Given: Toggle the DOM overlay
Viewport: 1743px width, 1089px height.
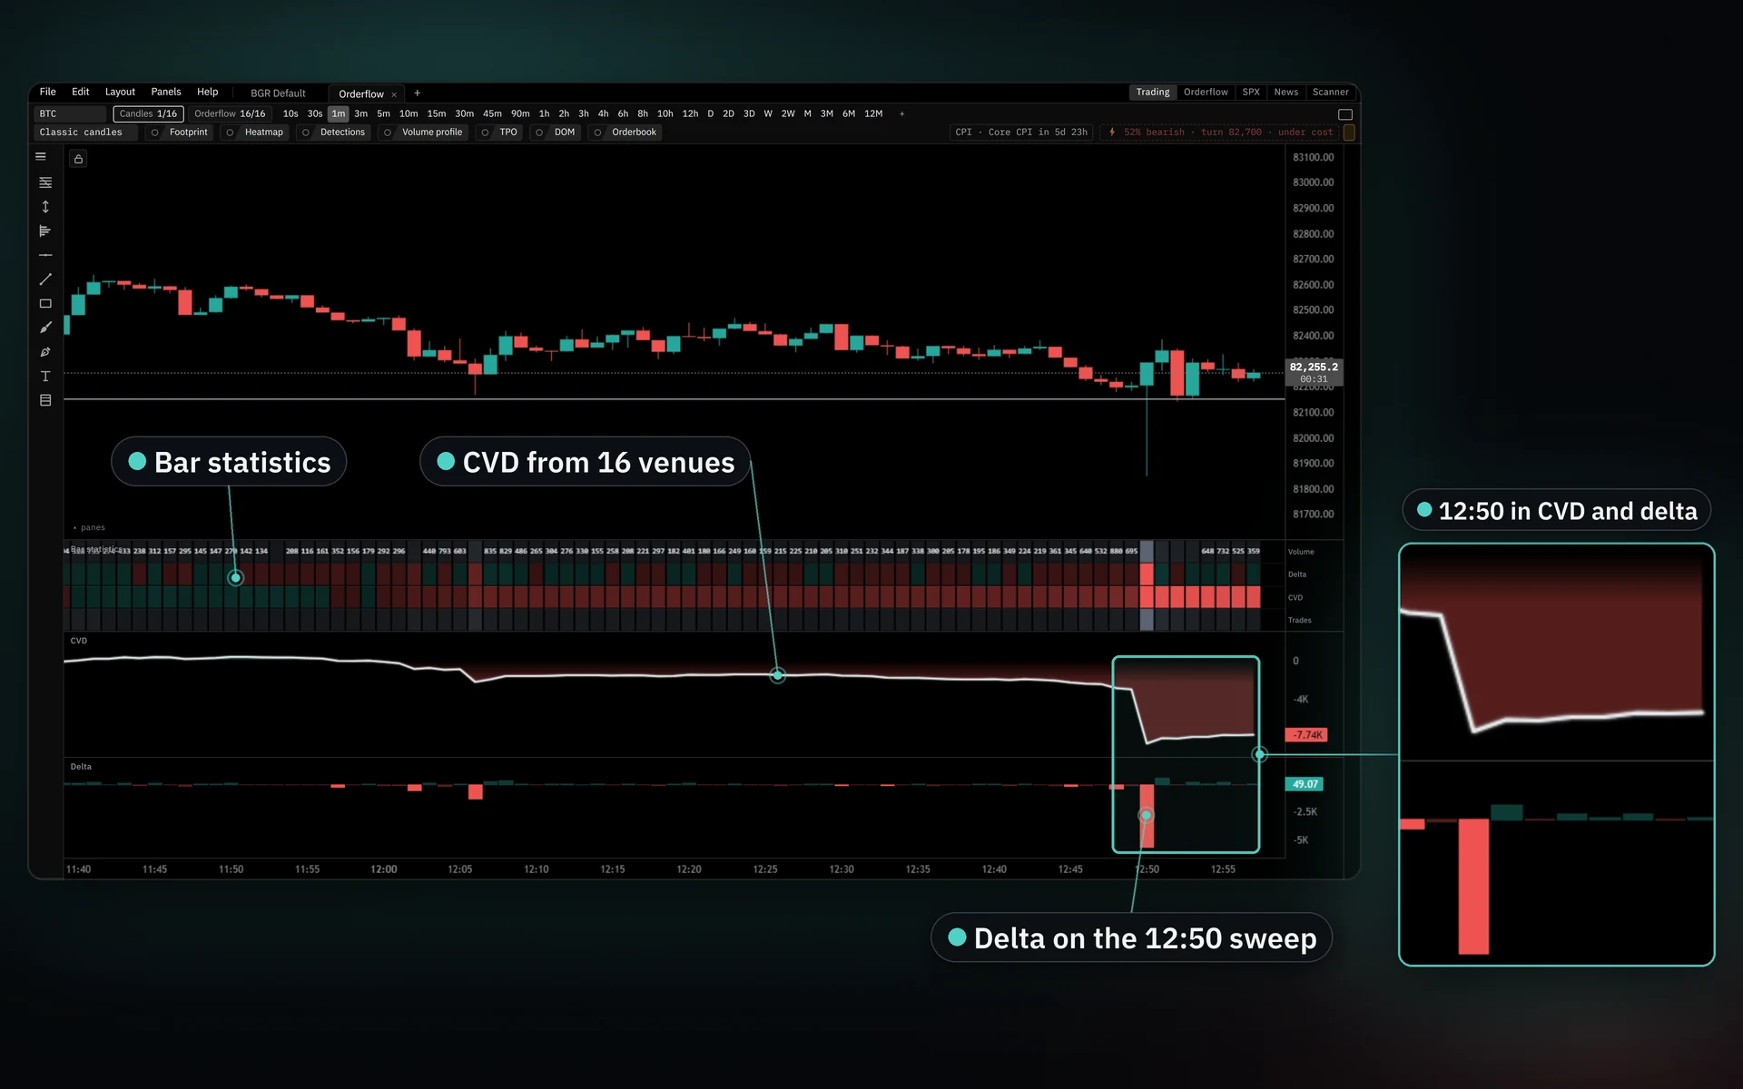Looking at the screenshot, I should click(555, 132).
